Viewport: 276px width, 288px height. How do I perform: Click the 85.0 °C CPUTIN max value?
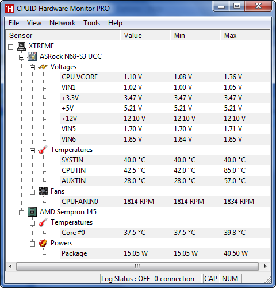click(235, 170)
